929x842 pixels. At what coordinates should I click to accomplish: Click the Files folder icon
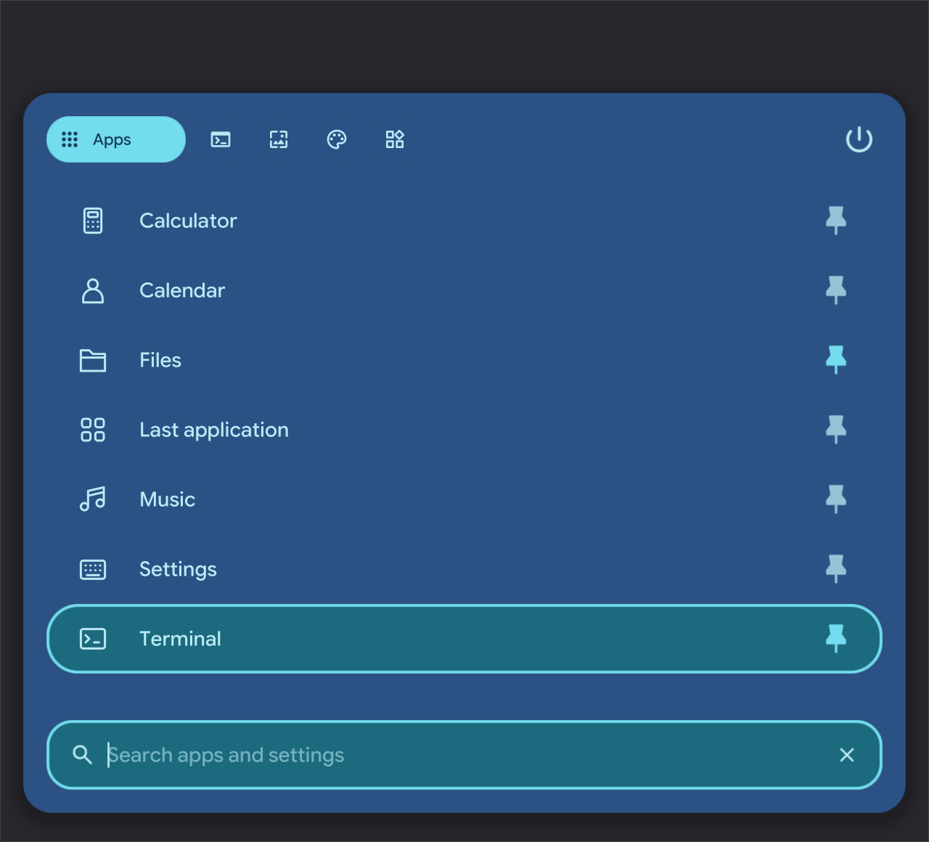click(93, 360)
